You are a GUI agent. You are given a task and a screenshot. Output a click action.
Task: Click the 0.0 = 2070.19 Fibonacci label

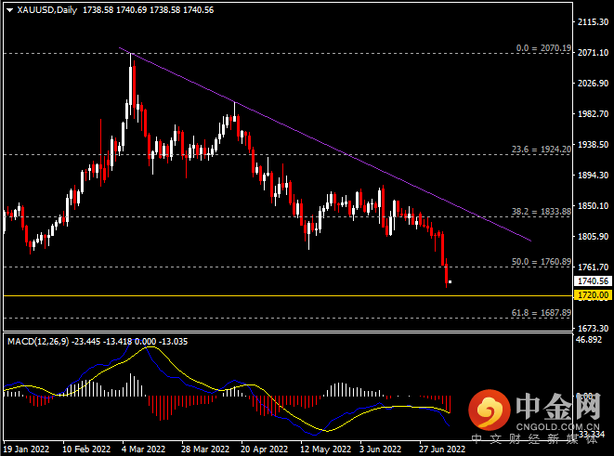tap(543, 48)
